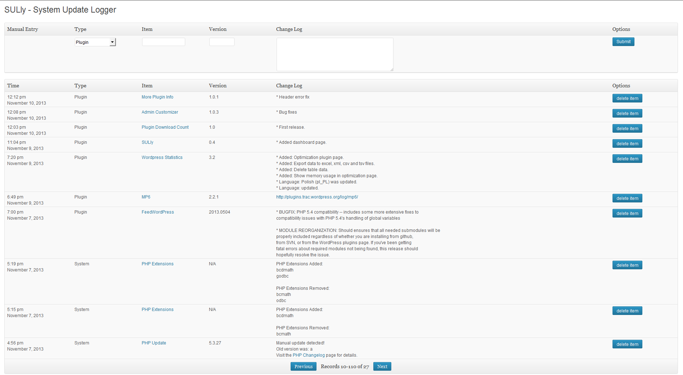Viewport: 683px width, 375px height.
Task: Click the '4:56 pm' time cell
Action: click(x=15, y=343)
